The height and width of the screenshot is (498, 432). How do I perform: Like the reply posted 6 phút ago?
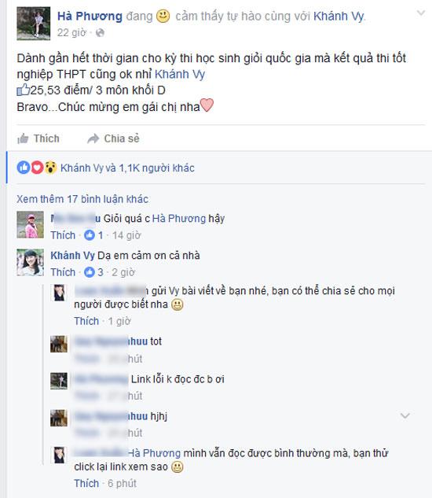[86, 483]
